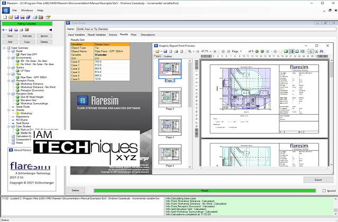Image resolution: width=338 pixels, height=222 pixels.
Task: Go to last page using second green arrow
Action: tap(262, 51)
